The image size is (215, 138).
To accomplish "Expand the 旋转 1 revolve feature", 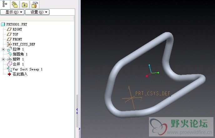I will (x=3, y=59).
